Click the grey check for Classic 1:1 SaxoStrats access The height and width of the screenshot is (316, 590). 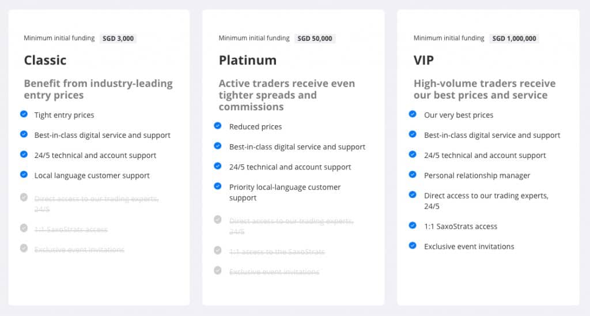tap(24, 228)
